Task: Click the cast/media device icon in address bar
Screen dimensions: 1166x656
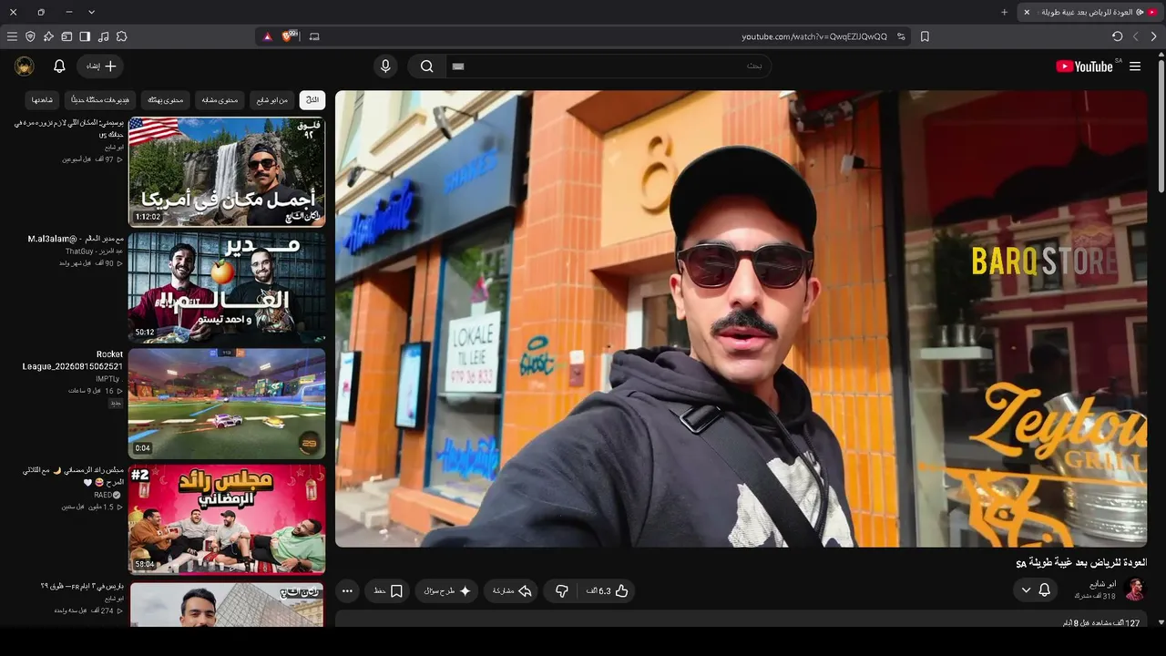Action: tap(314, 36)
